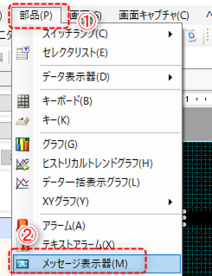Screen dimensions: 212x276
Task: Open the 画面キャプチャ(C) menu
Action: tap(154, 15)
